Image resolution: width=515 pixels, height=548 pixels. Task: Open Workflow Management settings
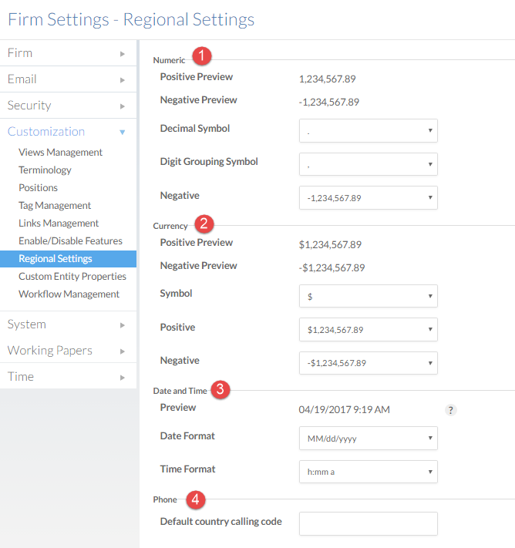point(69,294)
